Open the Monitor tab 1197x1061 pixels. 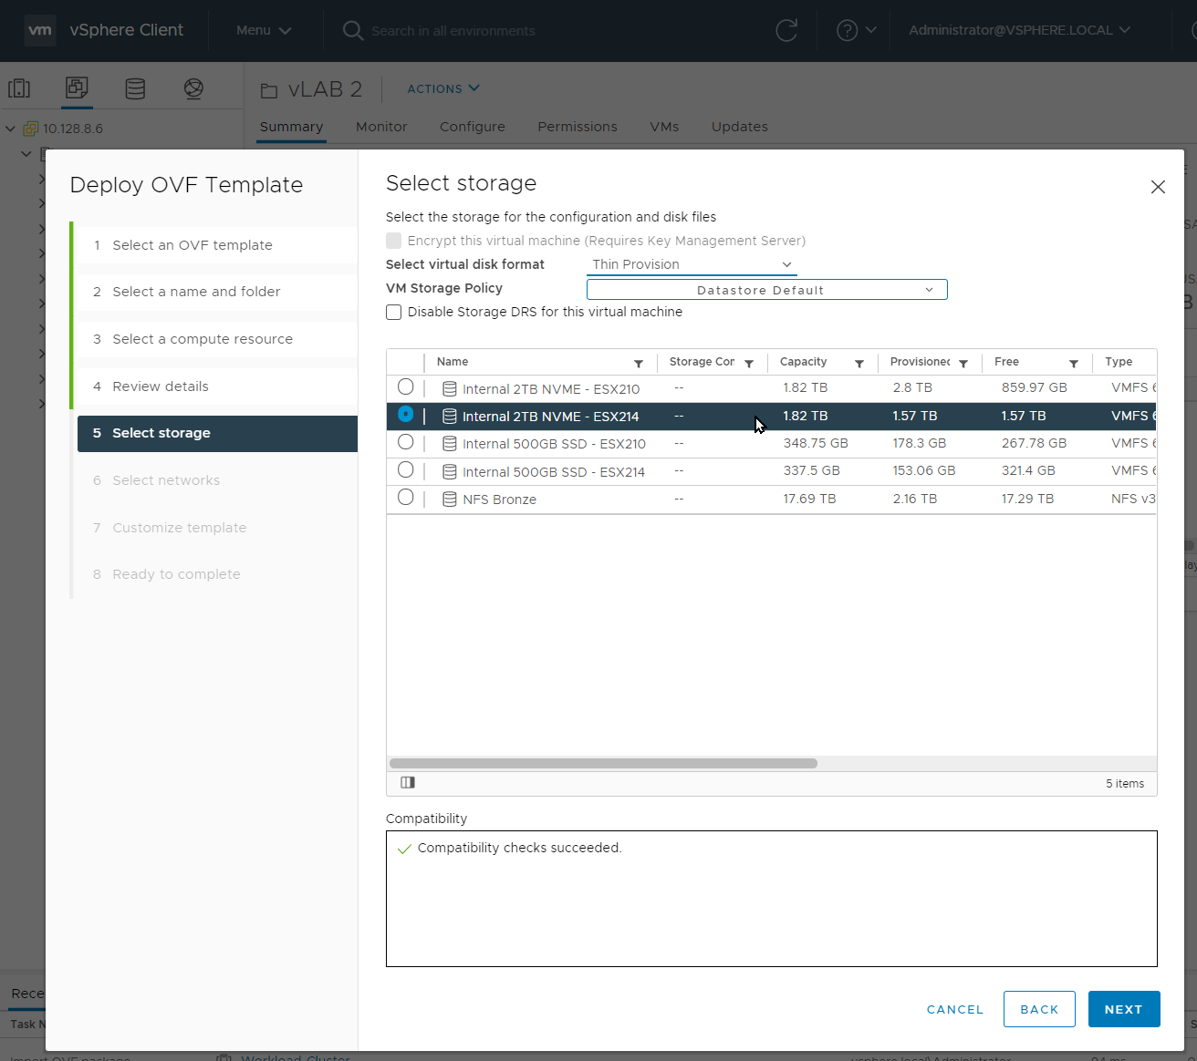(381, 127)
